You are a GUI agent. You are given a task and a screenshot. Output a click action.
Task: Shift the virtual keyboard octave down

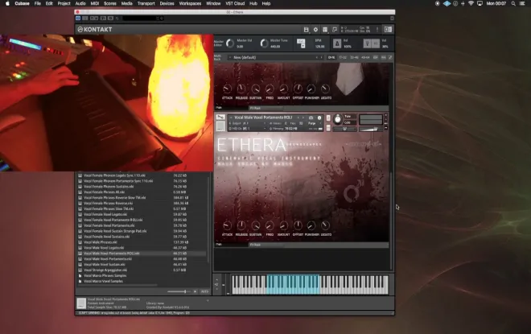[216, 289]
